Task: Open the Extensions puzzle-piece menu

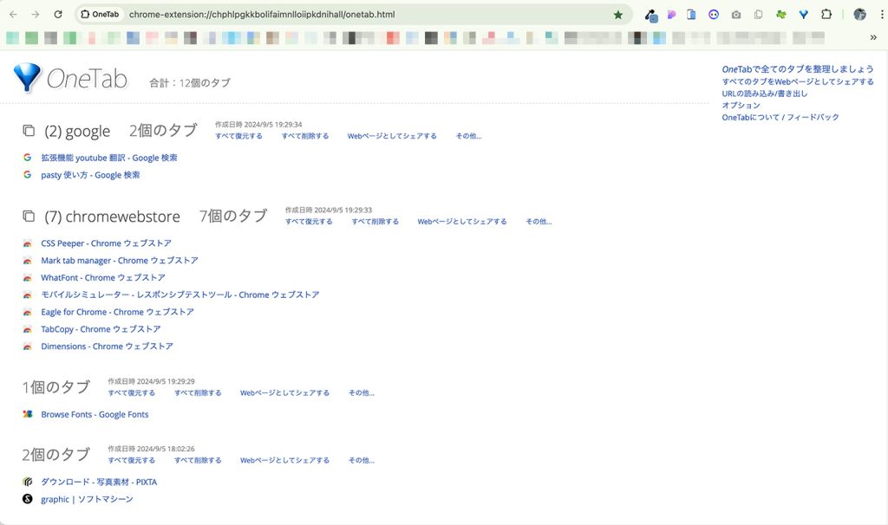Action: (x=826, y=15)
